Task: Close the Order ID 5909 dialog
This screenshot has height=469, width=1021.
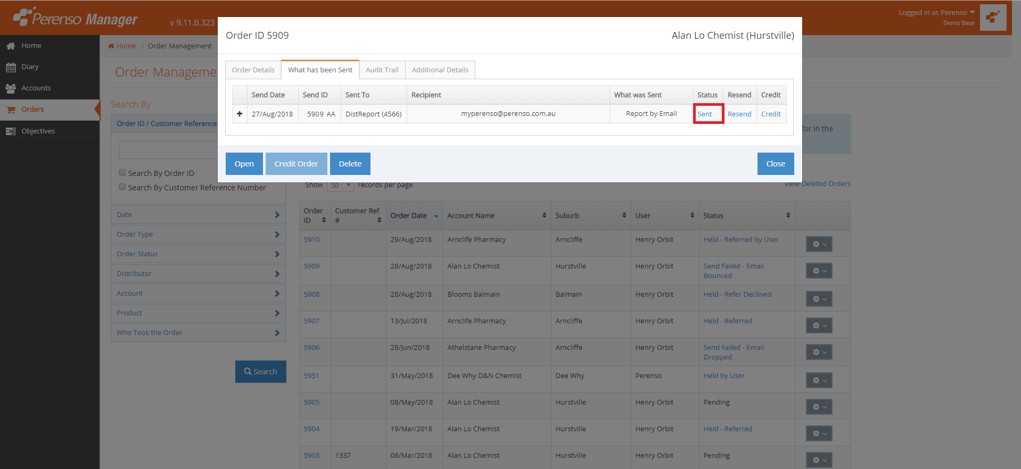Action: [x=776, y=164]
